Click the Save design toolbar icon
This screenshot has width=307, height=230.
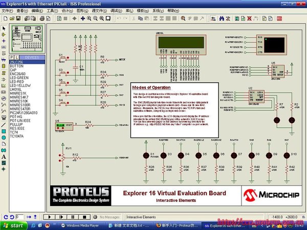(x=17, y=18)
